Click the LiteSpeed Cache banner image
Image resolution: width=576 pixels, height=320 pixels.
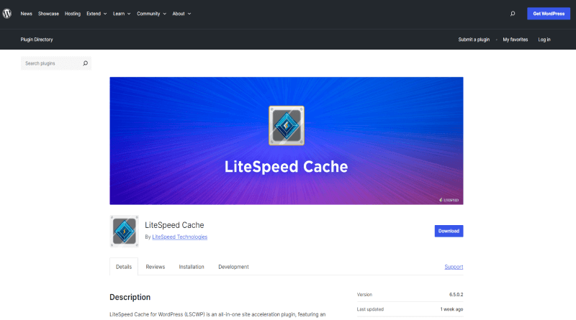(x=286, y=140)
